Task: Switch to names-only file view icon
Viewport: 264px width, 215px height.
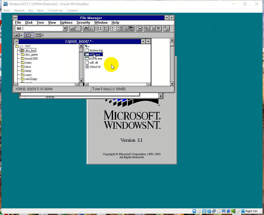Action: point(100,29)
